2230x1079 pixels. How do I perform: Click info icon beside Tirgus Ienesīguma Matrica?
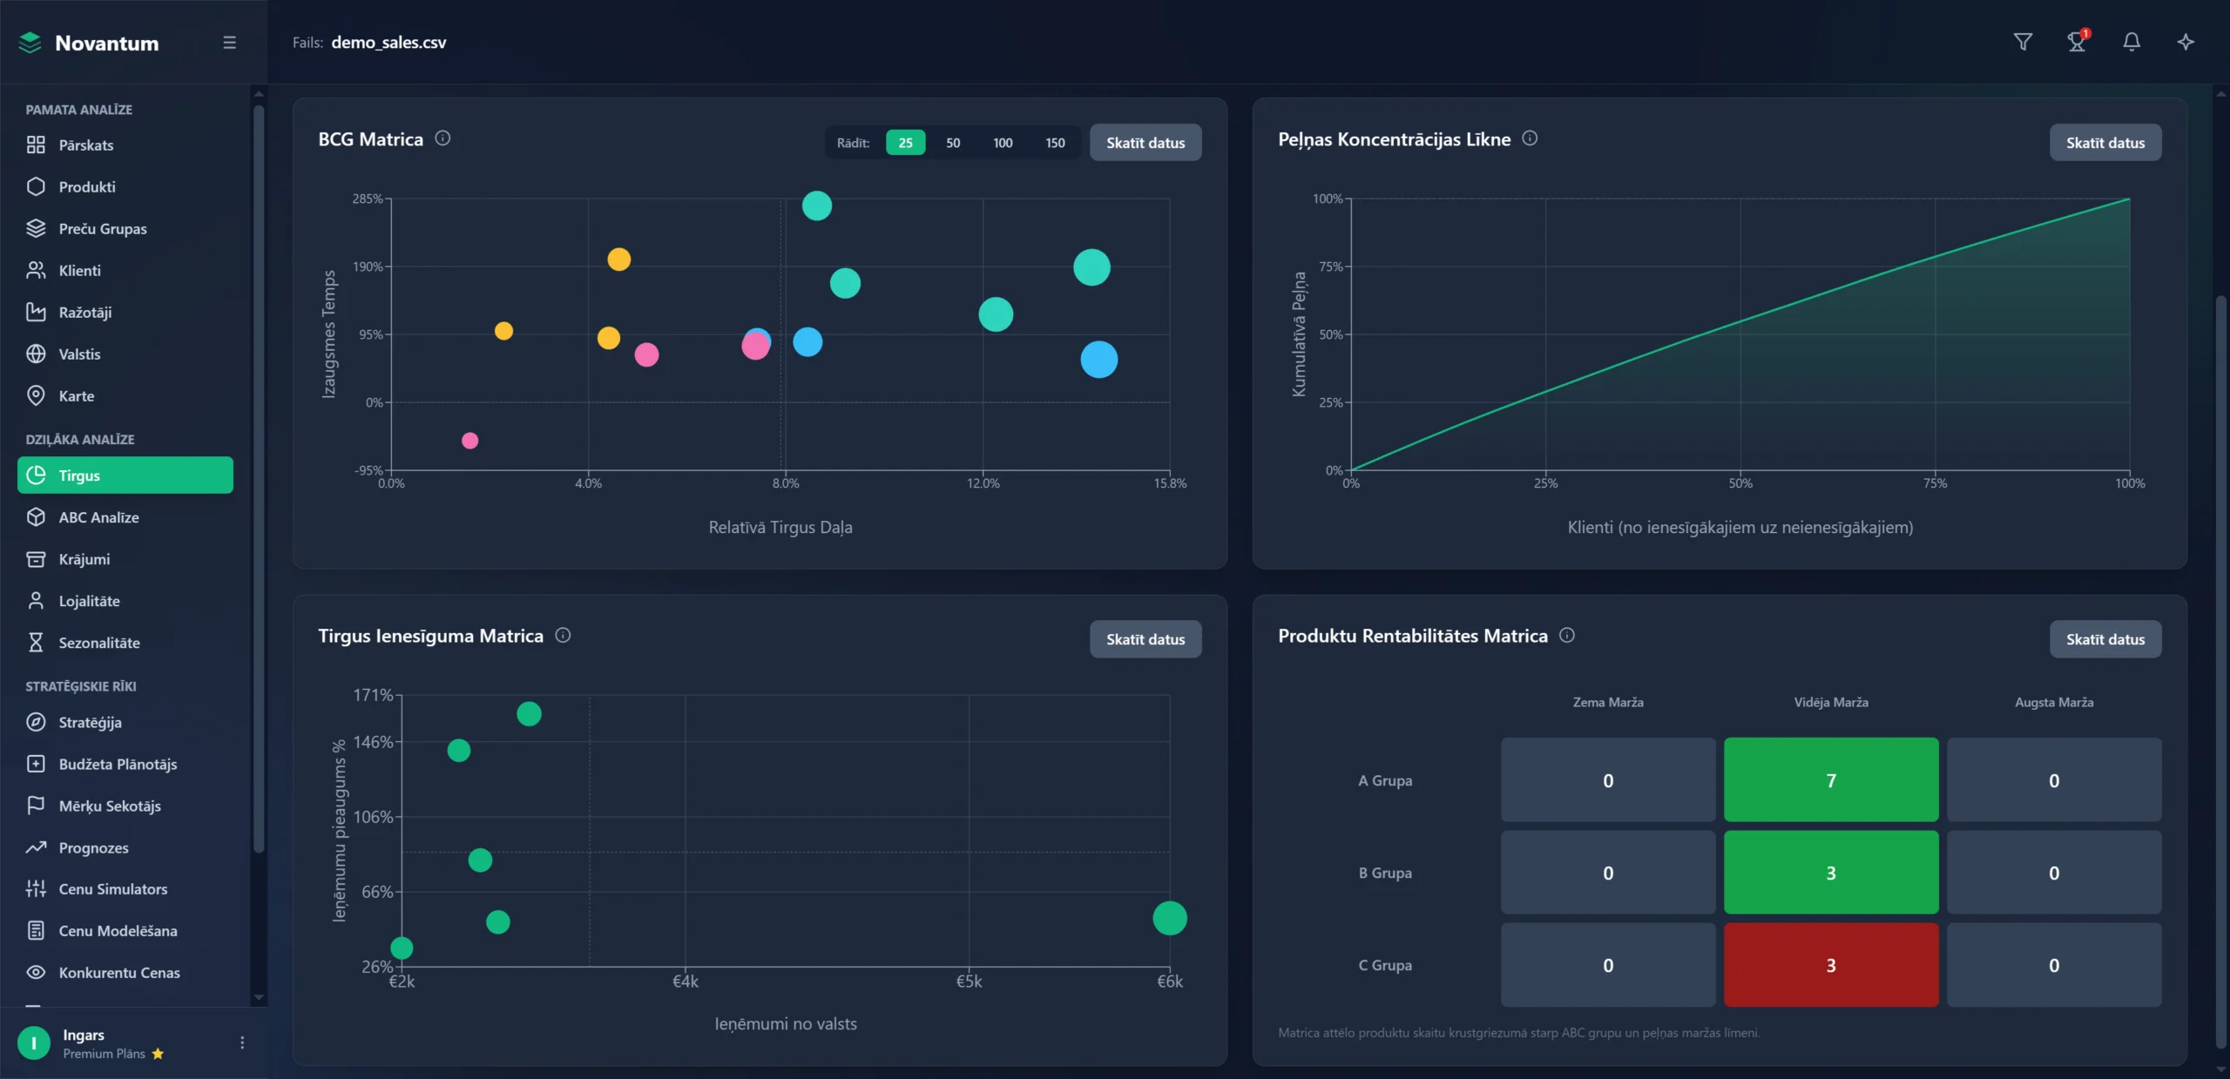coord(563,635)
